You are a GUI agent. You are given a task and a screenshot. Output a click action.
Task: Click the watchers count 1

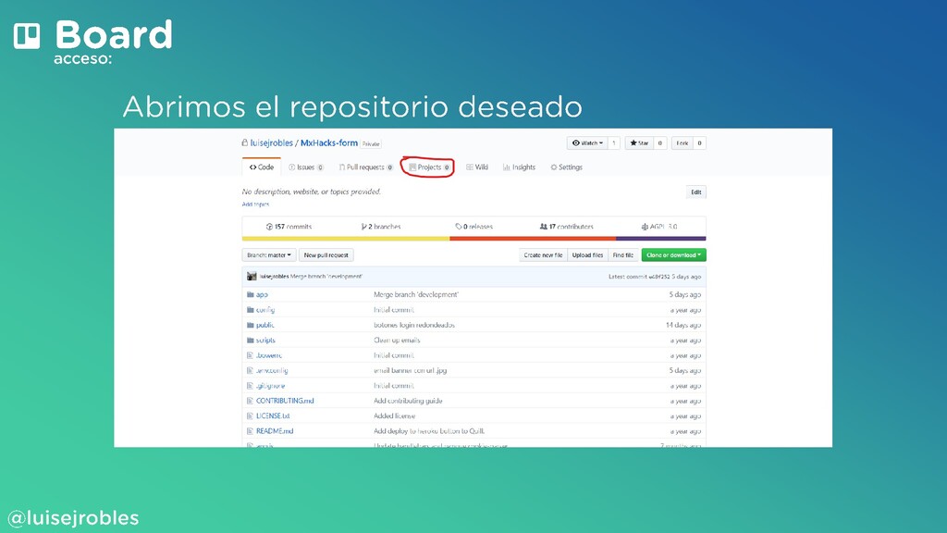click(x=614, y=143)
